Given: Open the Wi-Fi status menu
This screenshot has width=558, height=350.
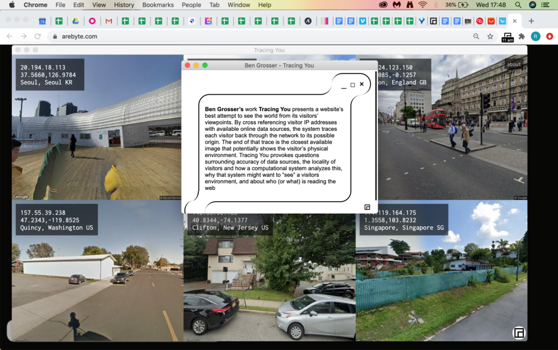Looking at the screenshot, I should (x=423, y=5).
